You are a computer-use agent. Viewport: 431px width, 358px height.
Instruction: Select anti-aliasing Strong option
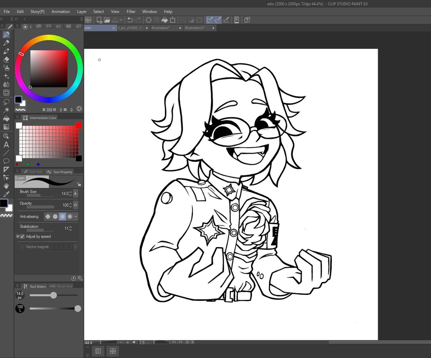[x=70, y=217]
